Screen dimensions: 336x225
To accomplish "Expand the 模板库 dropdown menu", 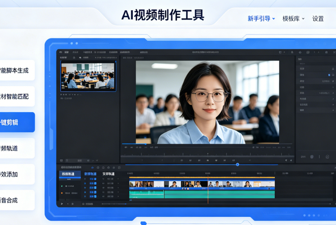I will (x=292, y=19).
